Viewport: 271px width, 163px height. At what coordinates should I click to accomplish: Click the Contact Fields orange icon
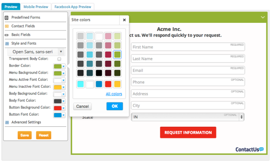[7, 26]
